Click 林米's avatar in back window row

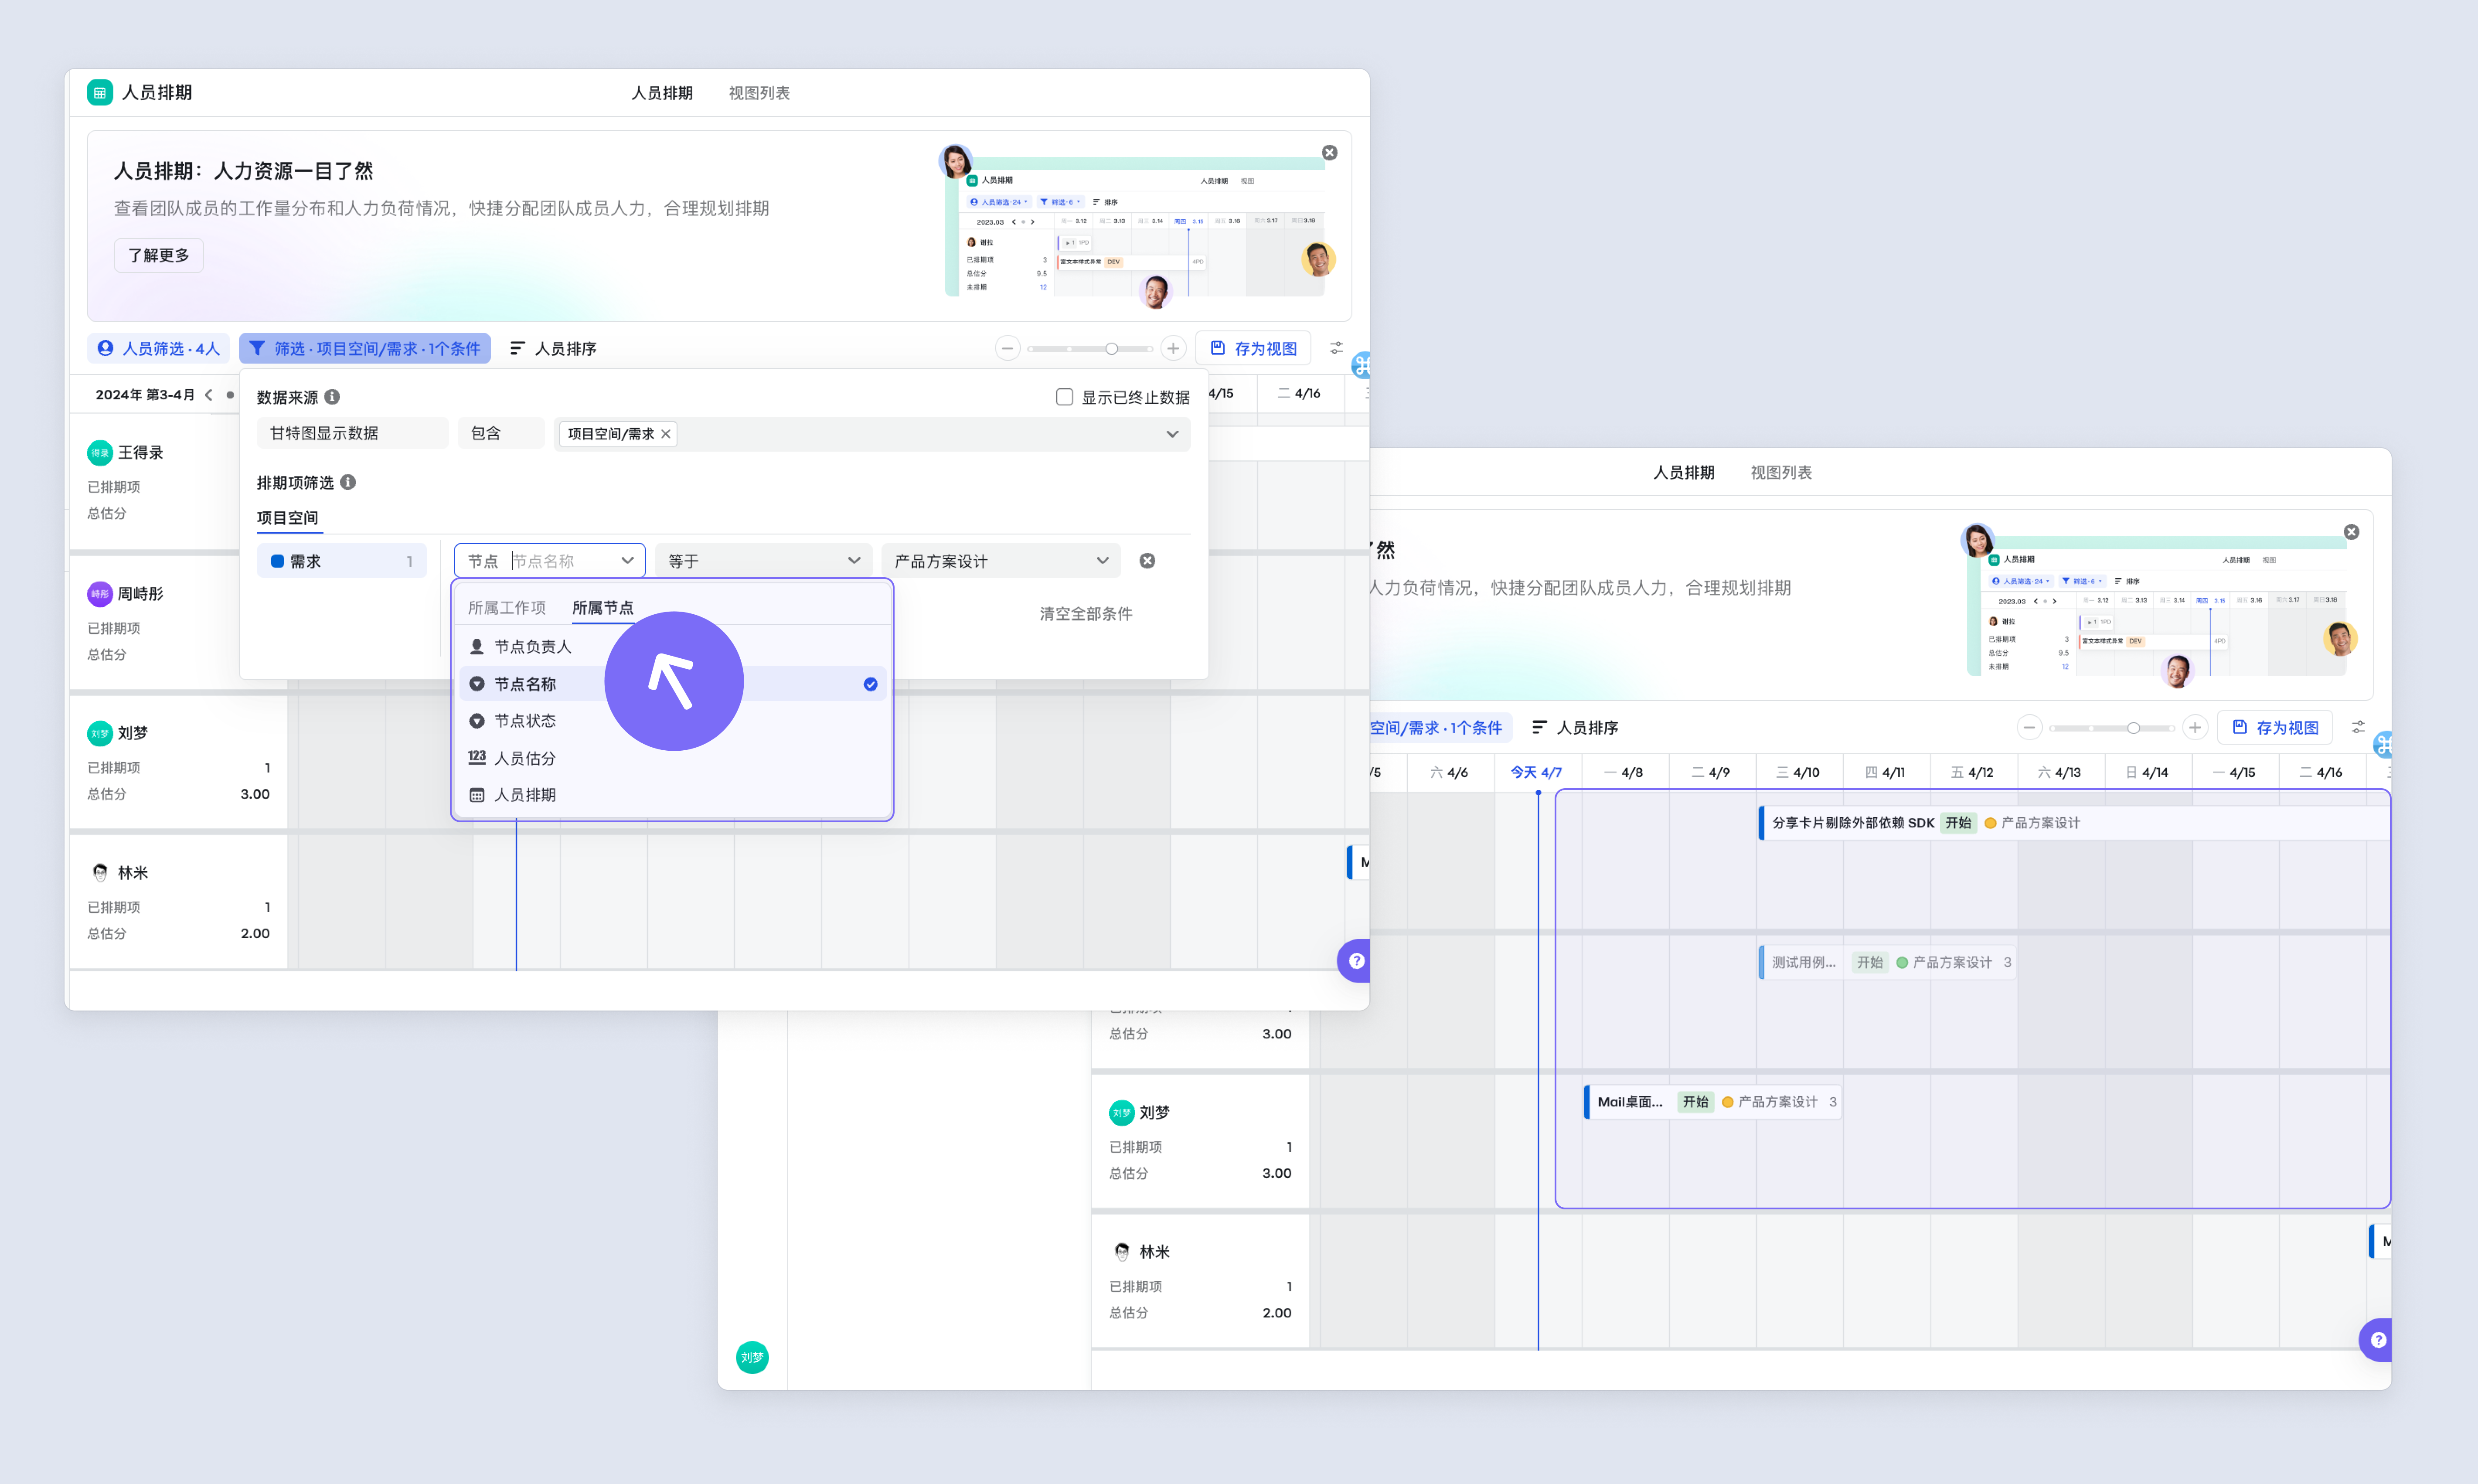click(1122, 1252)
